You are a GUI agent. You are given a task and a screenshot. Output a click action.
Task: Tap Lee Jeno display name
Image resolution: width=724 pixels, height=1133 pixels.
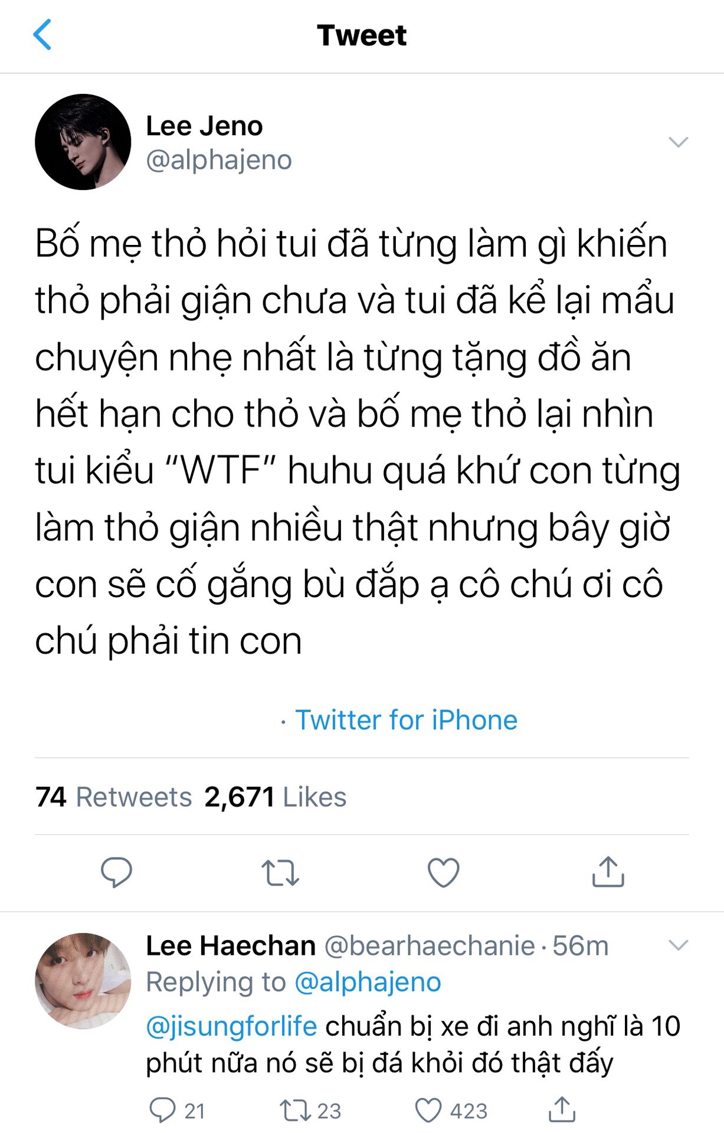pos(204,126)
